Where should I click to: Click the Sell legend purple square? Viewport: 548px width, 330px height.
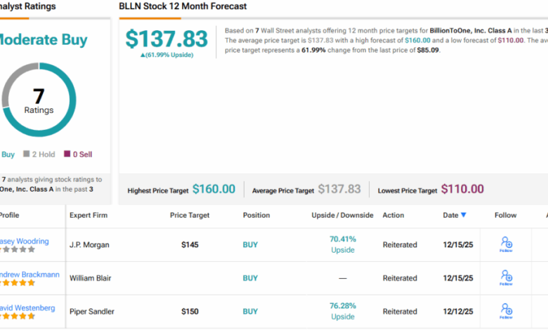[x=67, y=154]
